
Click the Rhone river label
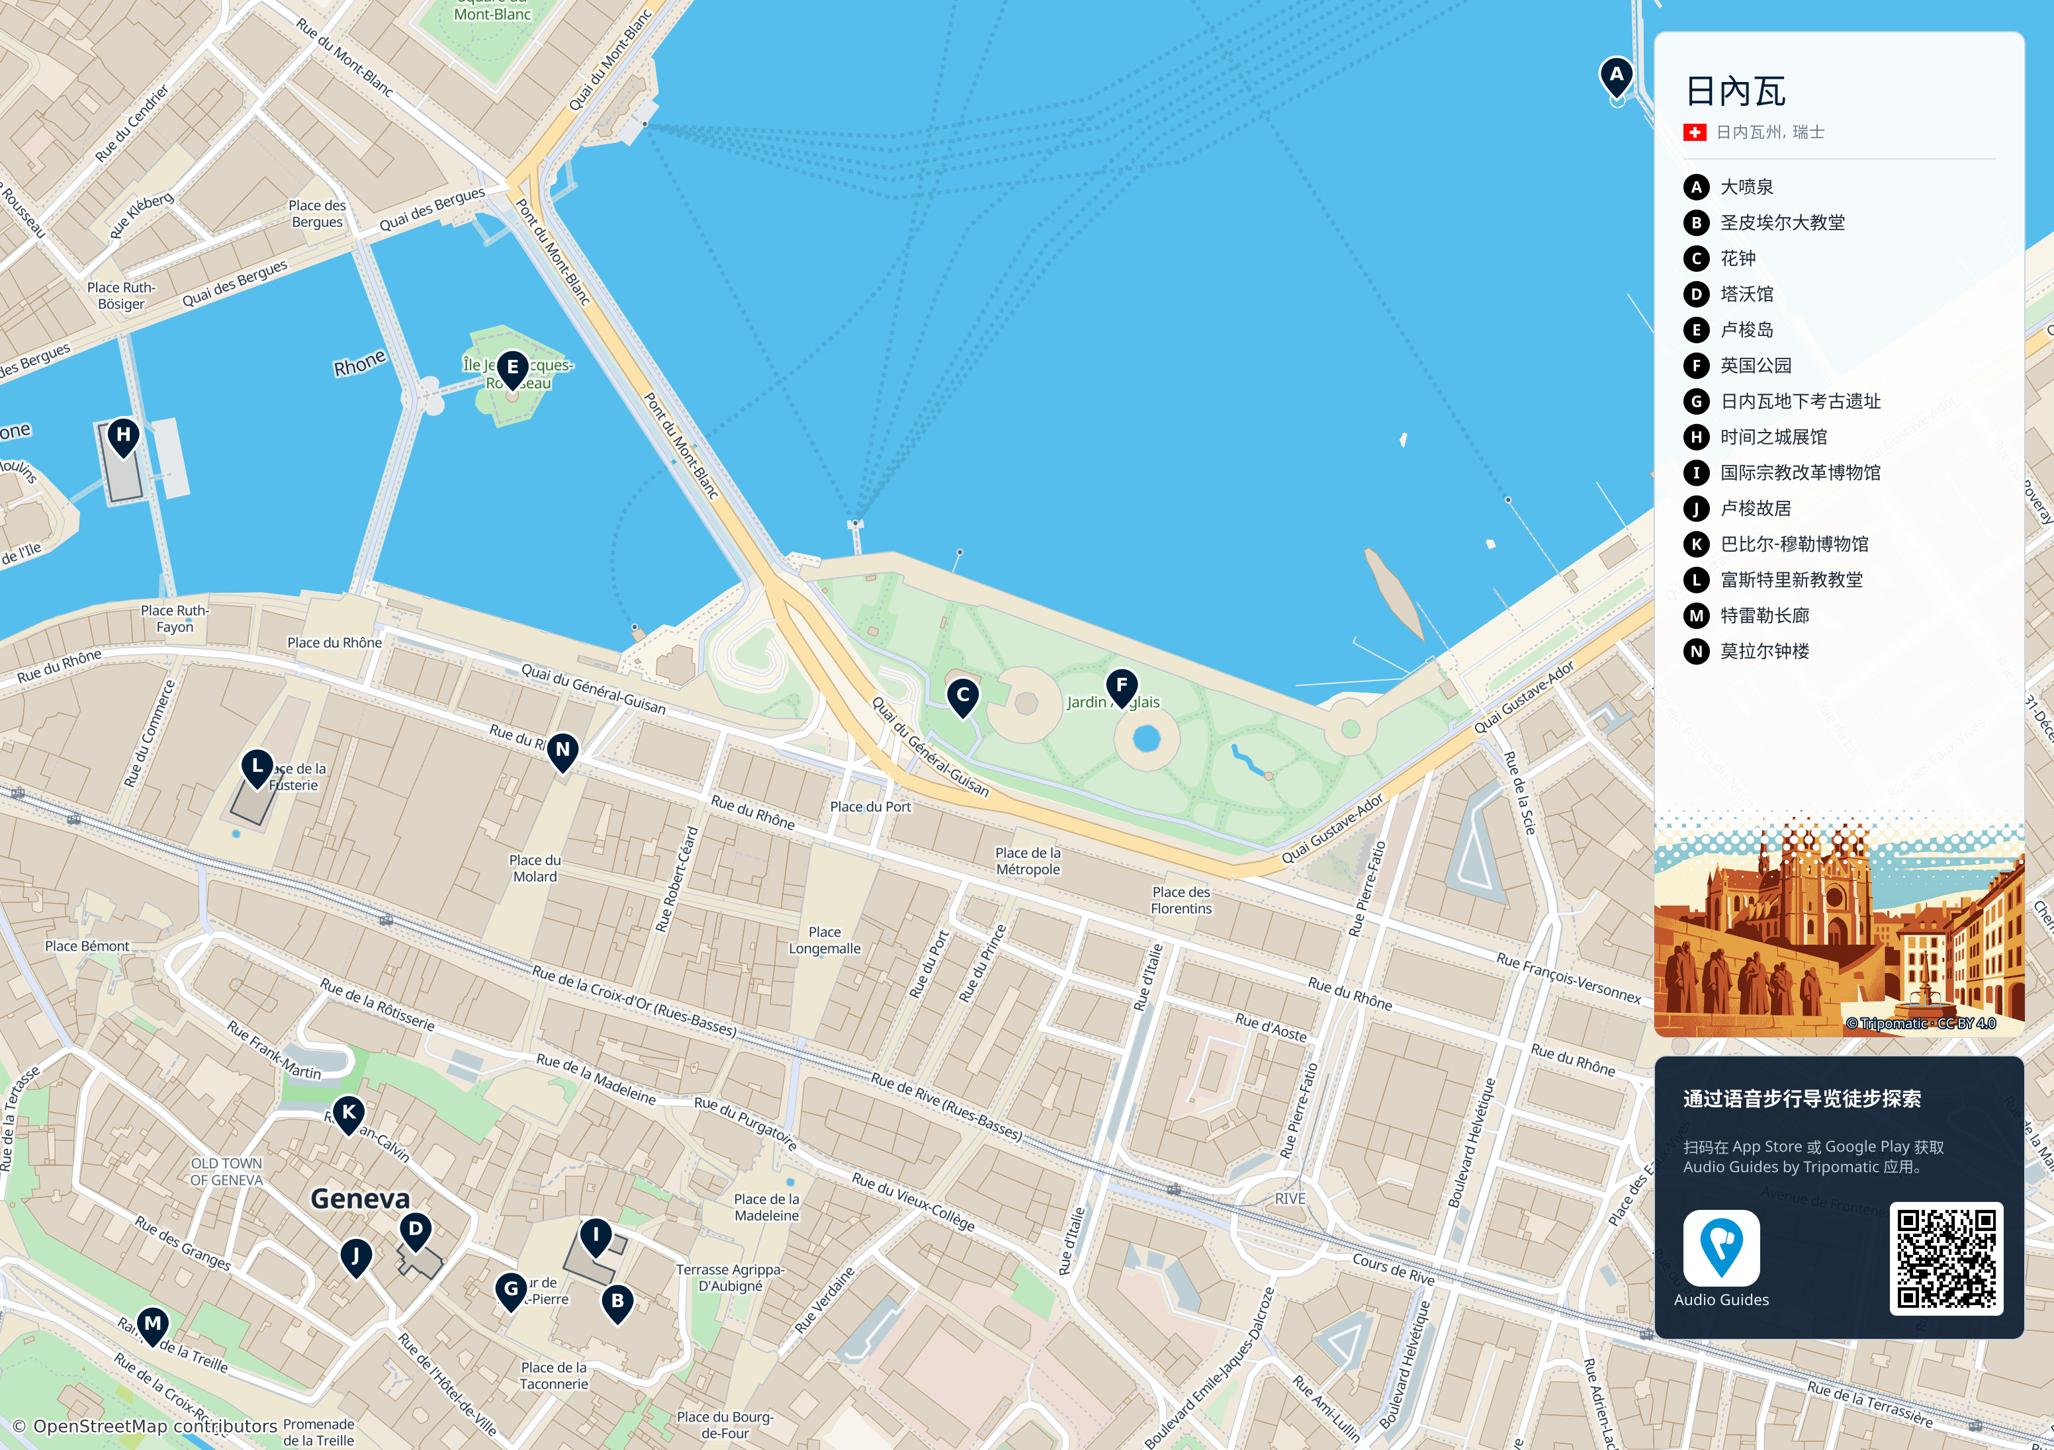click(x=359, y=363)
